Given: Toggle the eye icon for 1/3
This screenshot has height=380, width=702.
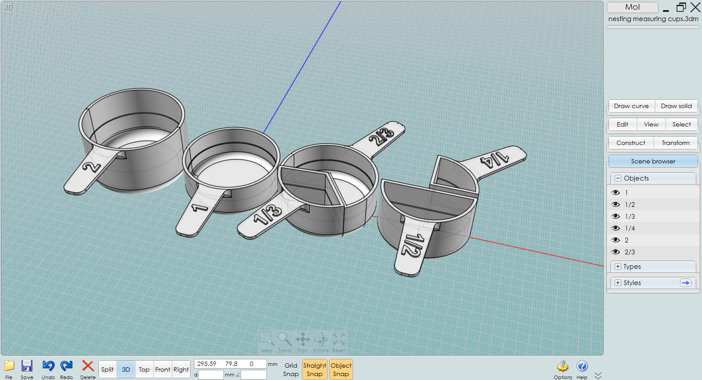Looking at the screenshot, I should click(x=616, y=216).
